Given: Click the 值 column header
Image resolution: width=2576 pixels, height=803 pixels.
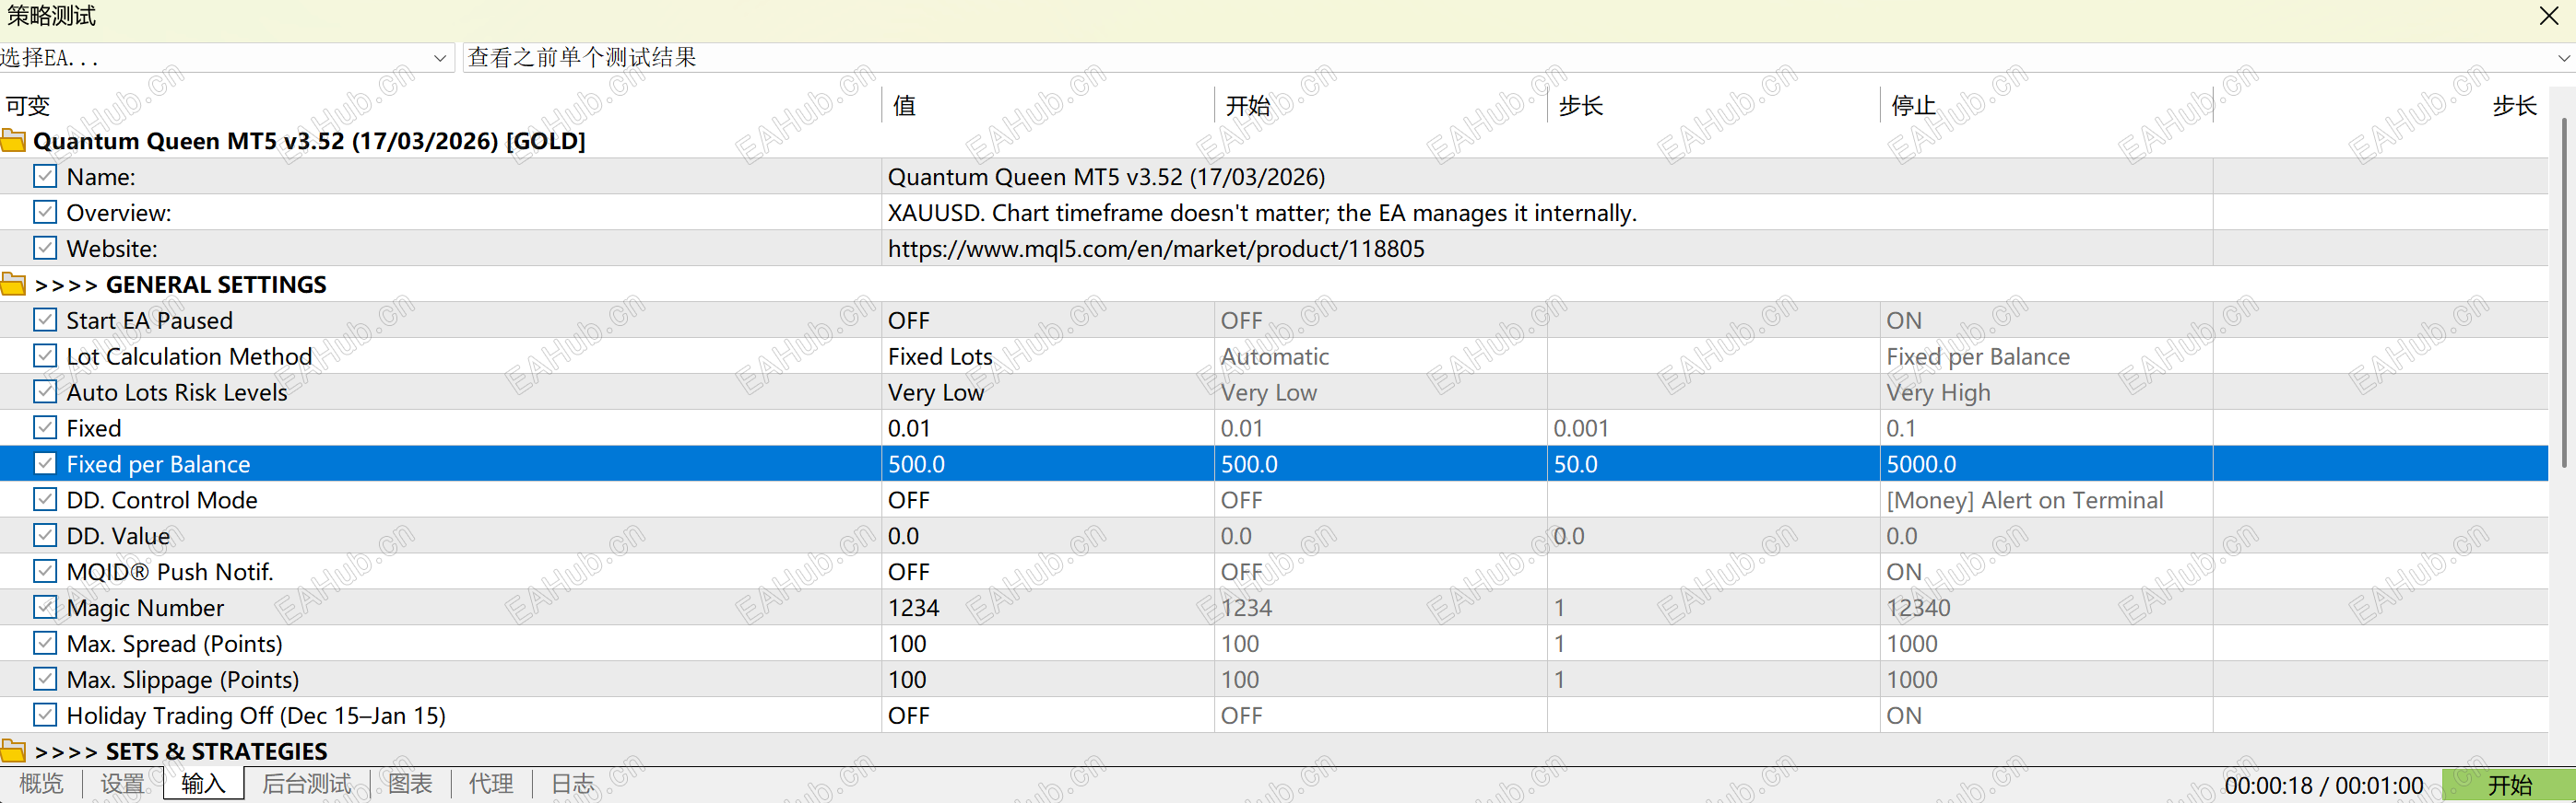Looking at the screenshot, I should click(x=1048, y=106).
